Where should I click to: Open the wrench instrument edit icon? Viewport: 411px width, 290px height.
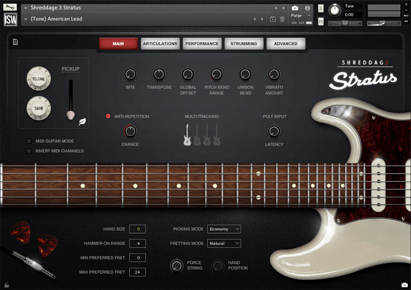pos(10,7)
